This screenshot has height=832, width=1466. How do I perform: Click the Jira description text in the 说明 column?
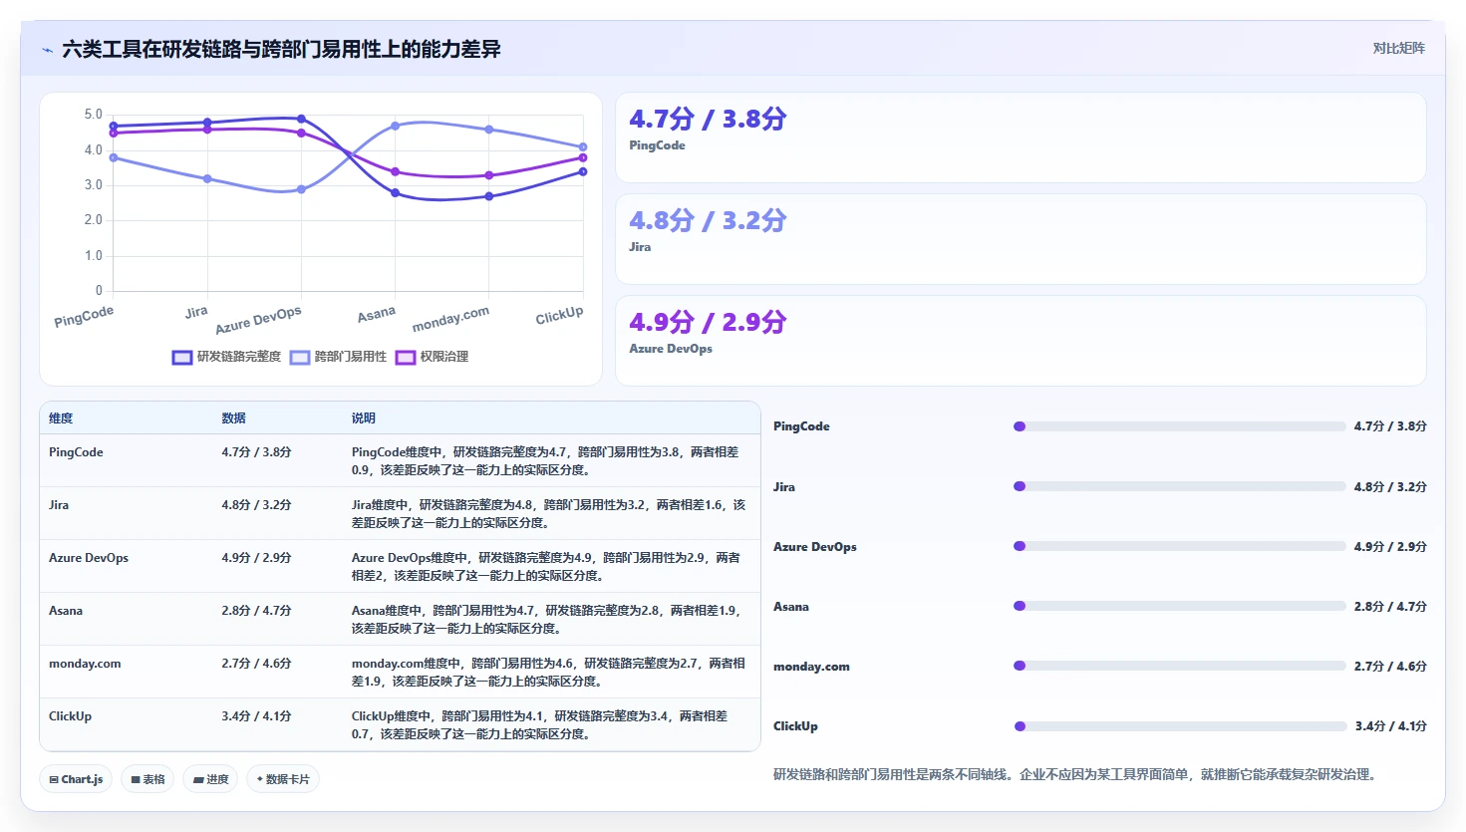[x=548, y=514]
